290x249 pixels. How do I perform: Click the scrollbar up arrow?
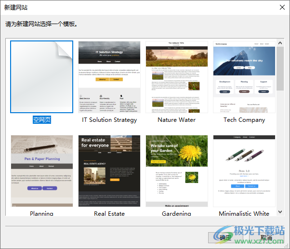280,43
